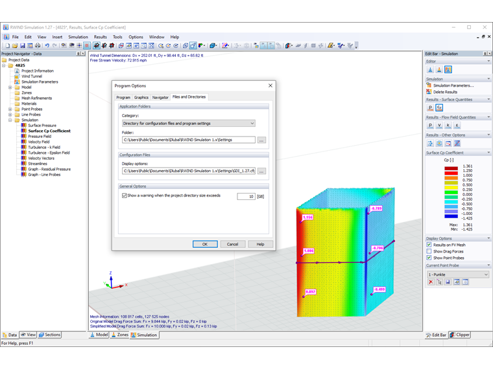The height and width of the screenshot is (369, 493).
Task: Click the green 0.250 legend color swatch
Action: pos(451,192)
